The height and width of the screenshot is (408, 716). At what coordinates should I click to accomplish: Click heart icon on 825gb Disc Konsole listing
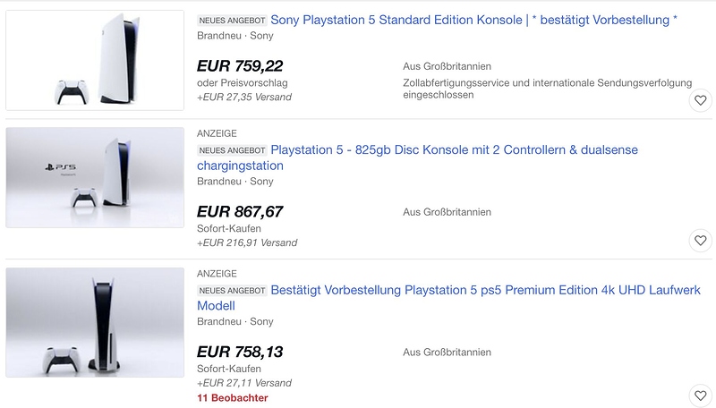(701, 240)
